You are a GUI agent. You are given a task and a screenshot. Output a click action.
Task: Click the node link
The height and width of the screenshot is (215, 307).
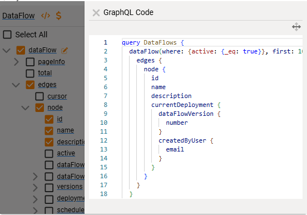click(55, 107)
